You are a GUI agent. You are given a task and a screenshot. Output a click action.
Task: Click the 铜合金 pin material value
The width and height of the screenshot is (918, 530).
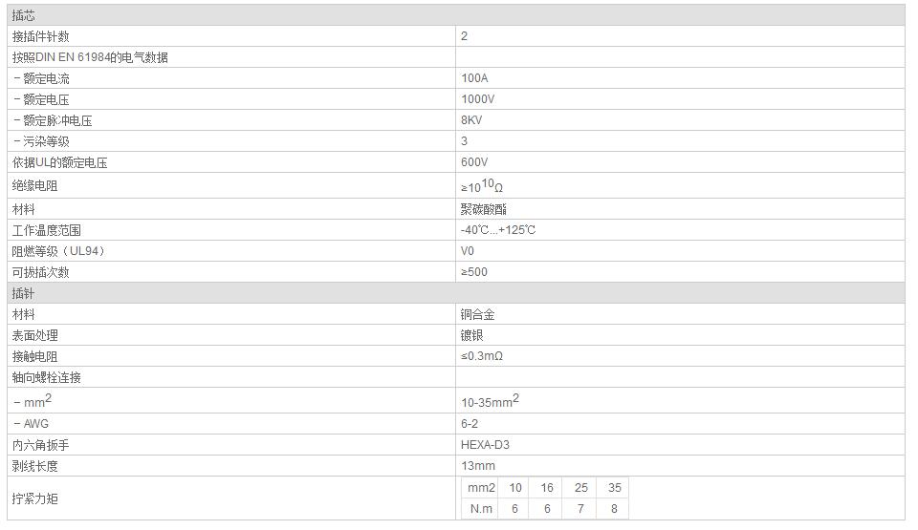(477, 315)
